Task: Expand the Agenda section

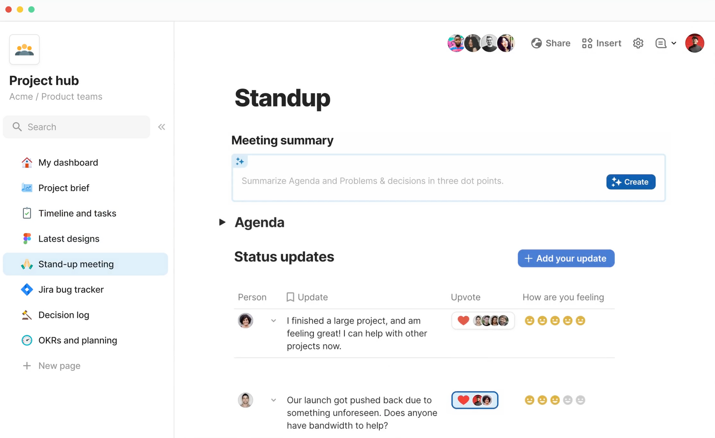Action: point(222,222)
